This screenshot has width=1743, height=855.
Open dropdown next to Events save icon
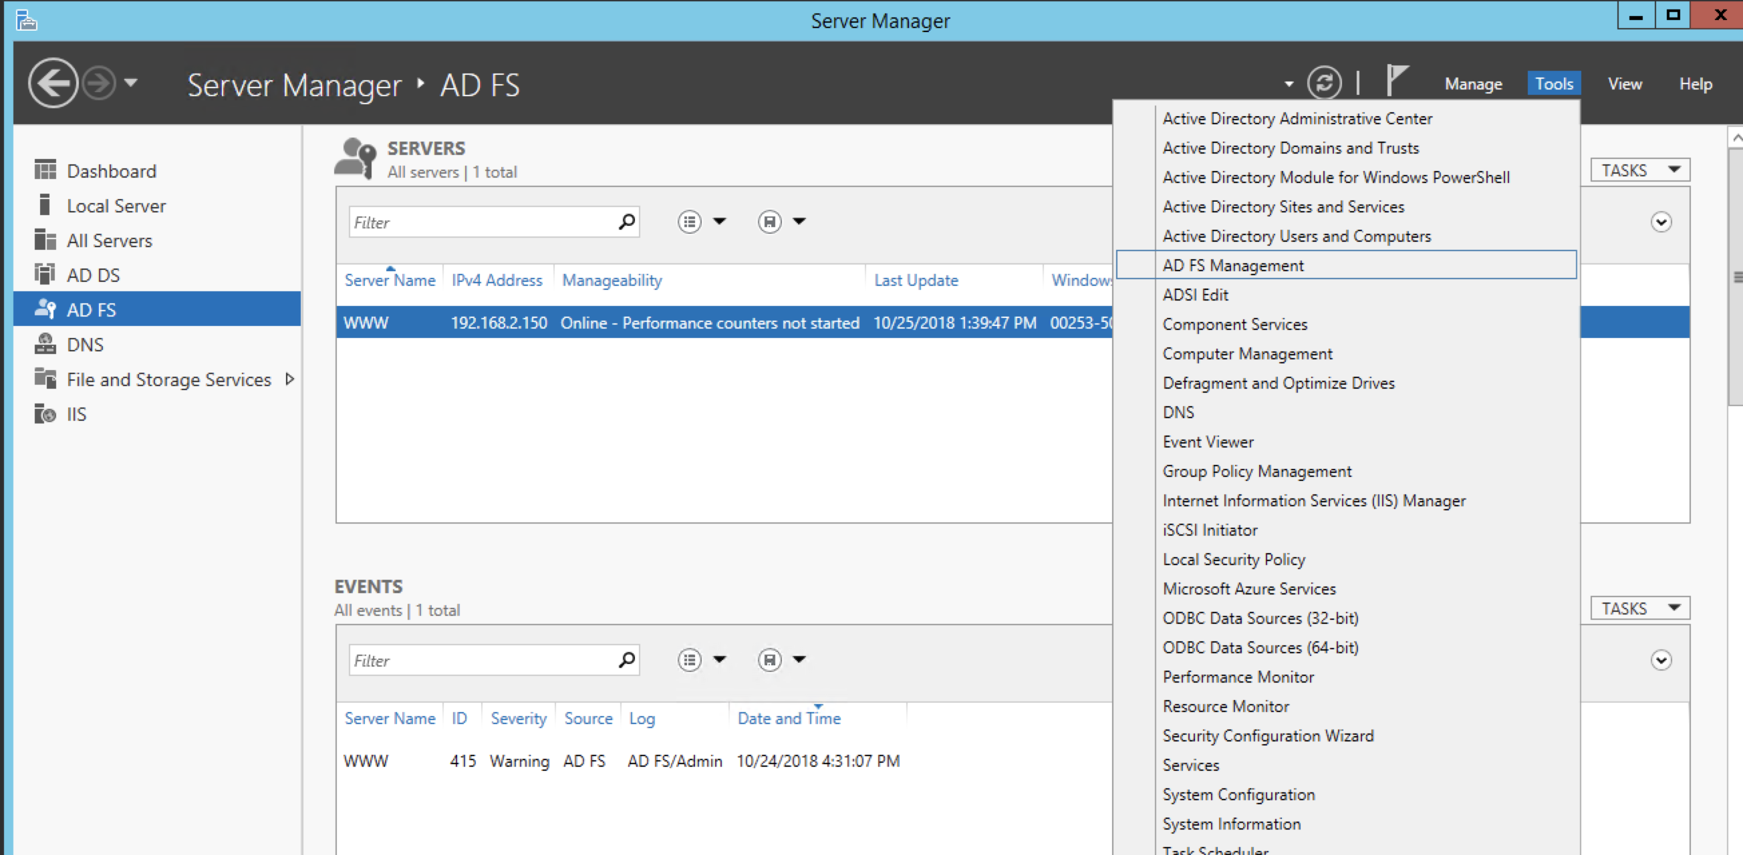coord(800,659)
